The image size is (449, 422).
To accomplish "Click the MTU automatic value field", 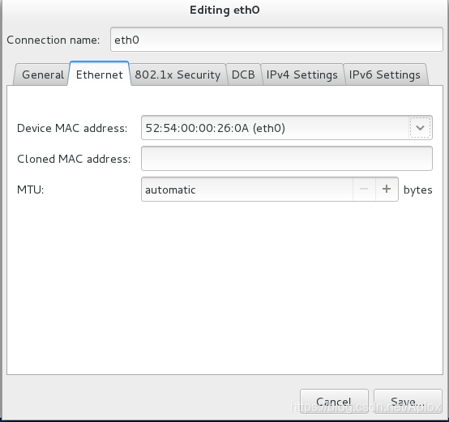I will tap(247, 189).
